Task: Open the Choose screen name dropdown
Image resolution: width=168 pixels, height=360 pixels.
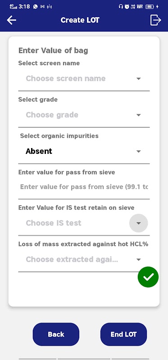Action: [84, 79]
